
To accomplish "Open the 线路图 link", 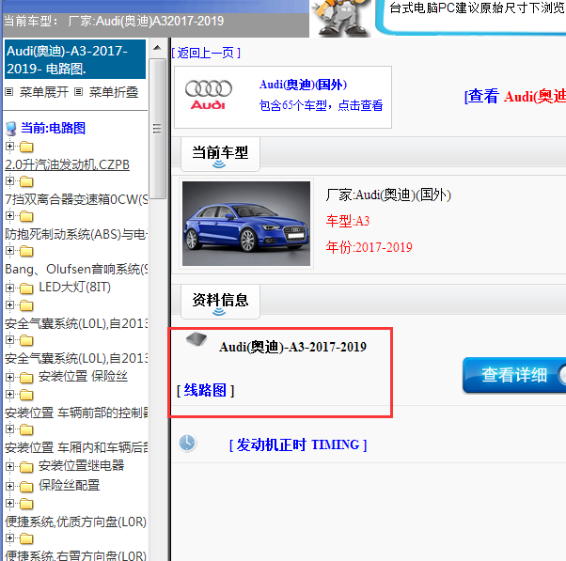I will (x=205, y=390).
